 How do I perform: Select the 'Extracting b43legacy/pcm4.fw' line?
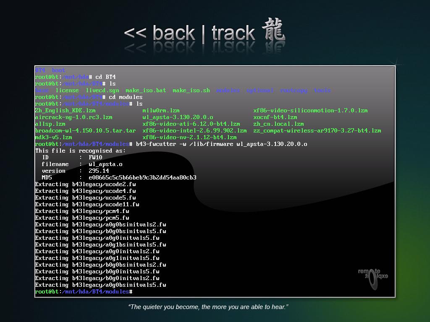point(82,211)
